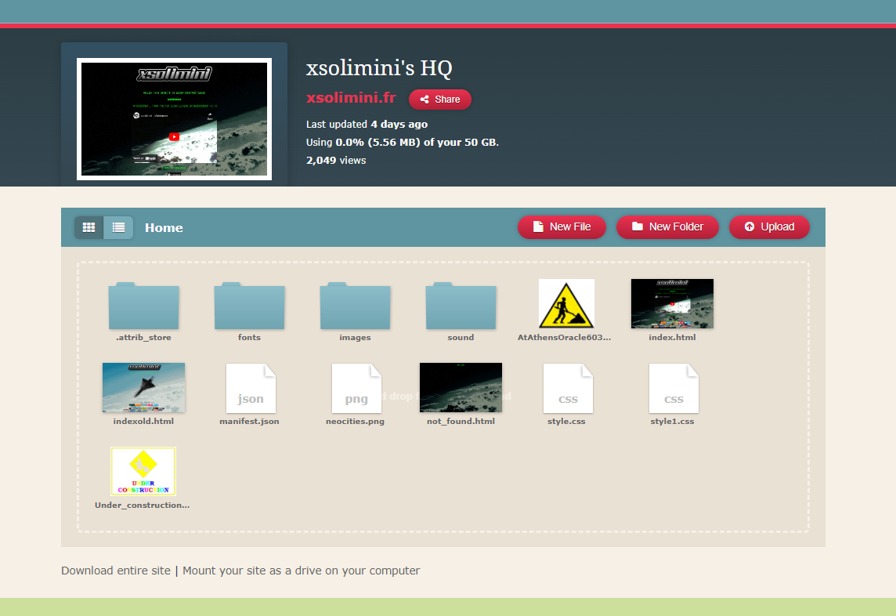Image resolution: width=896 pixels, height=616 pixels.
Task: Select the style1.css file icon
Action: click(x=673, y=388)
